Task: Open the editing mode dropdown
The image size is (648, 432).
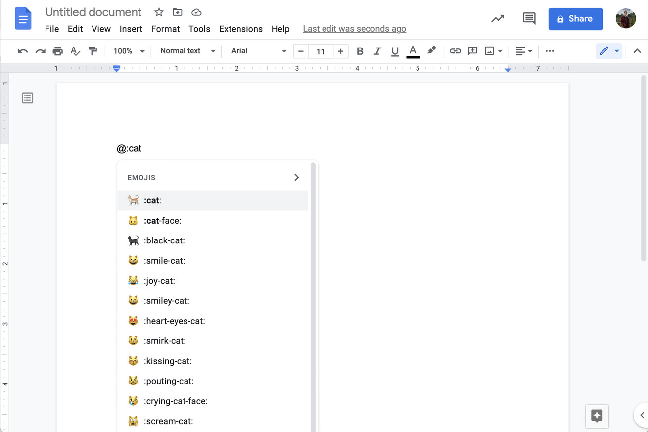Action: point(609,51)
